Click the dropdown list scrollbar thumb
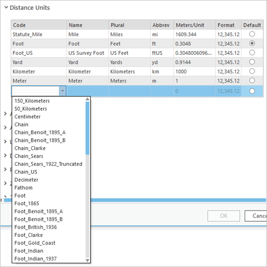The image size is (267, 267). (x=88, y=128)
